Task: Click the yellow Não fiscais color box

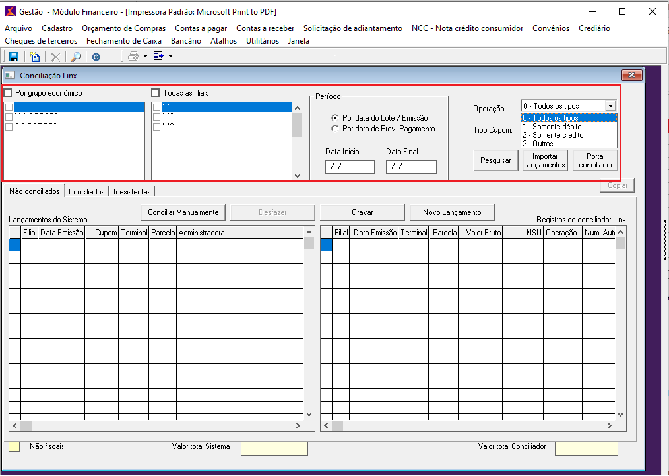Action: 14,447
